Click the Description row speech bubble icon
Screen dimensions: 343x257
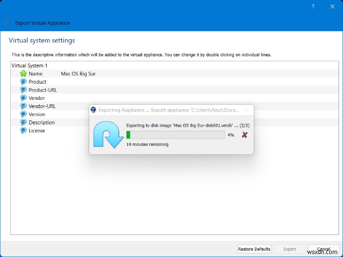point(24,122)
